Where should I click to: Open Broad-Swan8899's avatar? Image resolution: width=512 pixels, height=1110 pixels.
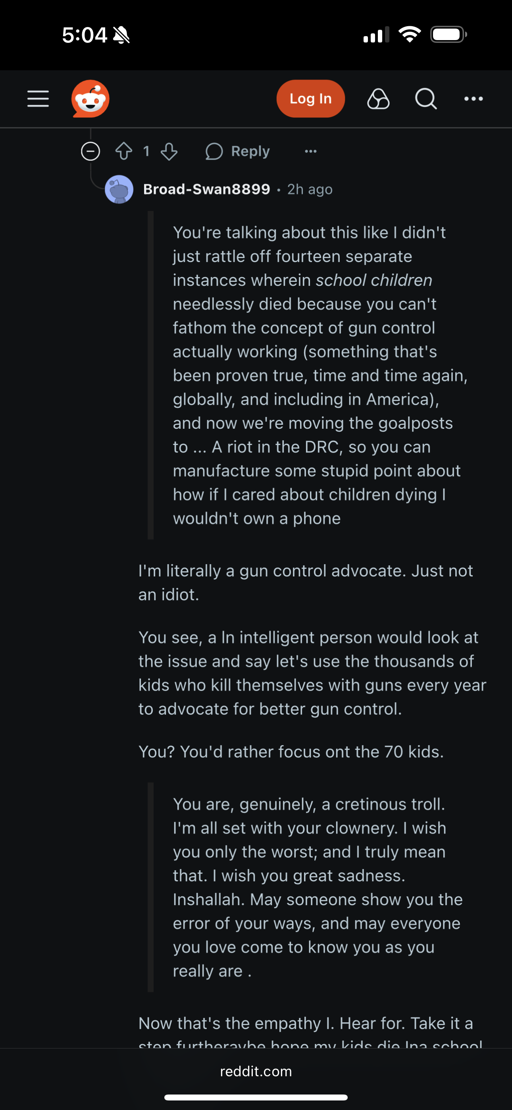pos(119,189)
